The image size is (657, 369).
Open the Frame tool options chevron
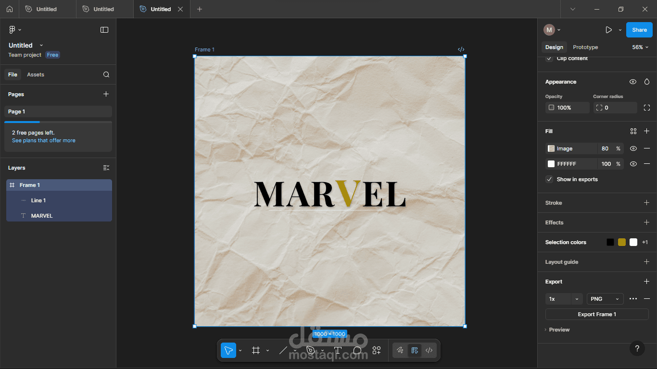point(267,351)
